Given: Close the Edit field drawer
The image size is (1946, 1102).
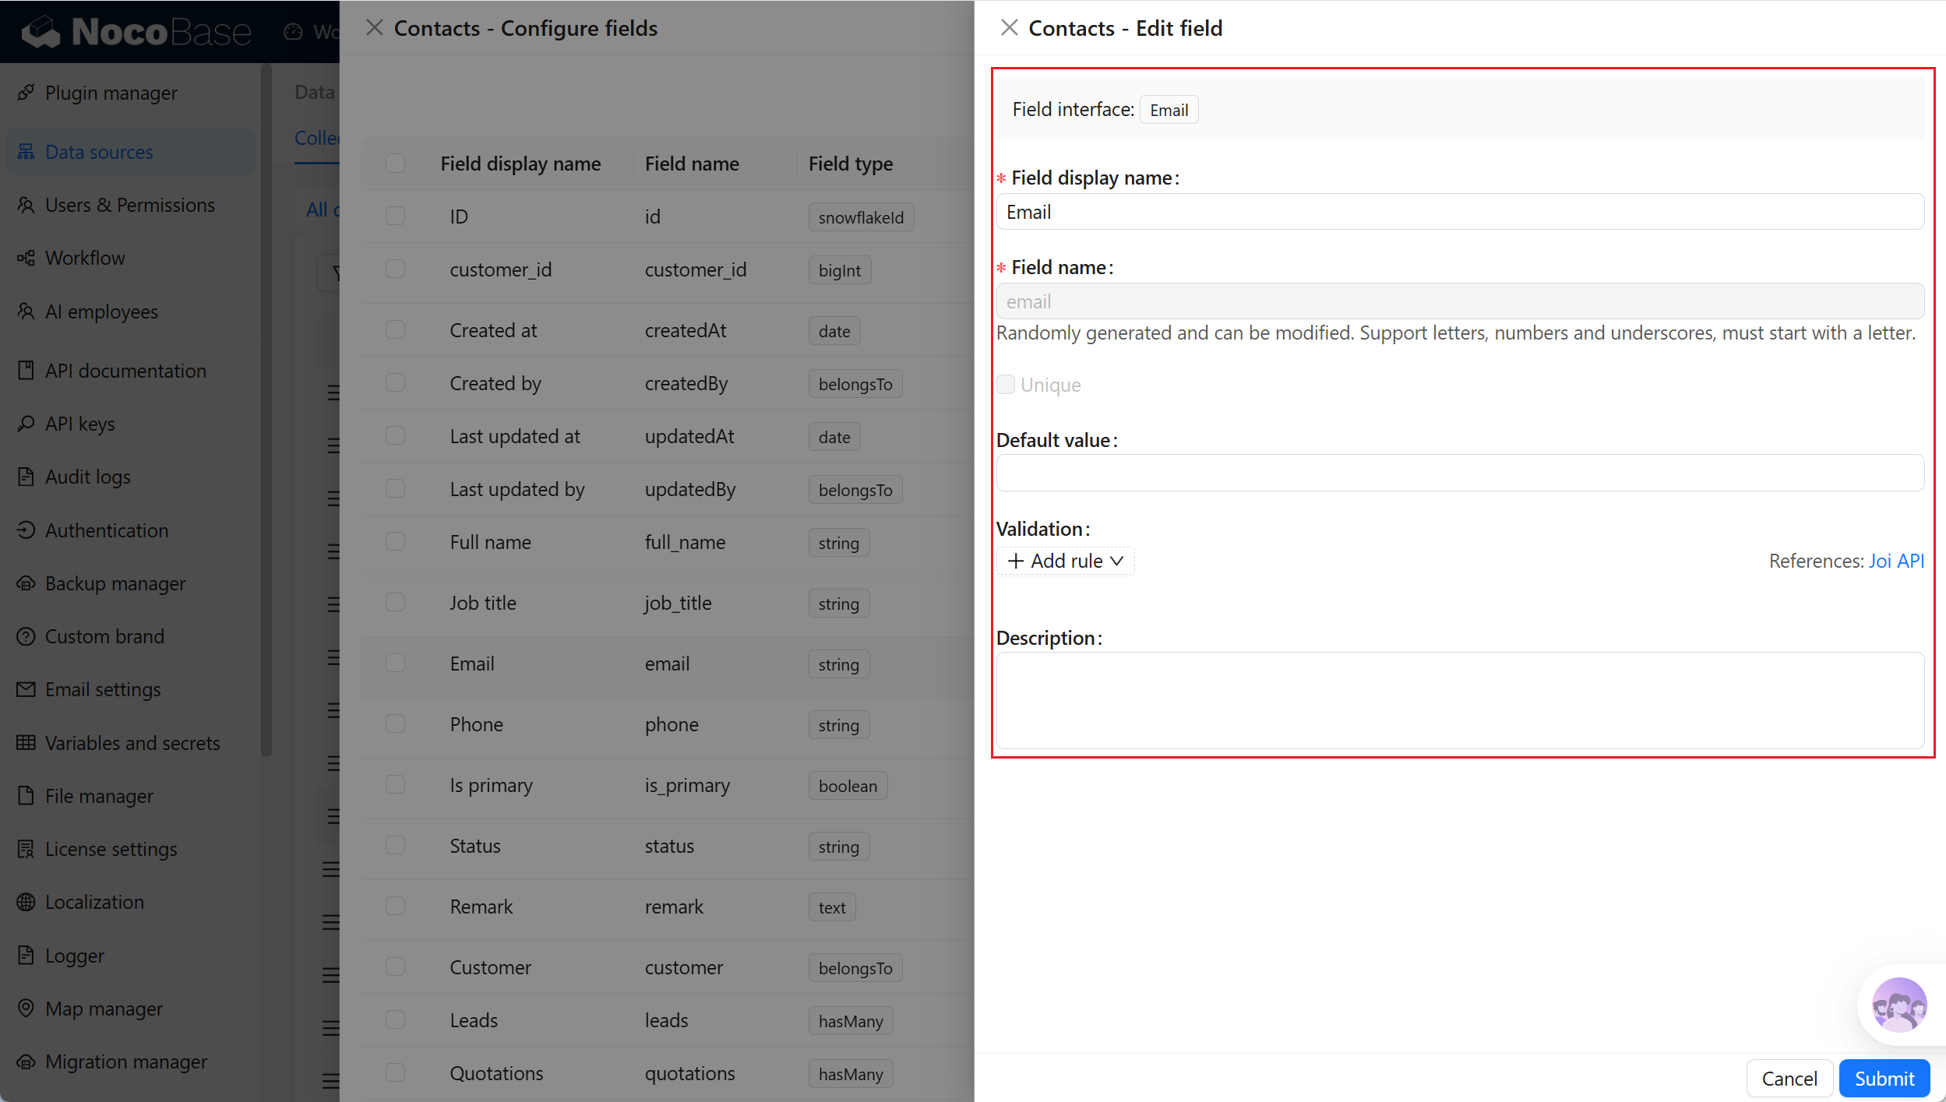Looking at the screenshot, I should coord(1009,28).
